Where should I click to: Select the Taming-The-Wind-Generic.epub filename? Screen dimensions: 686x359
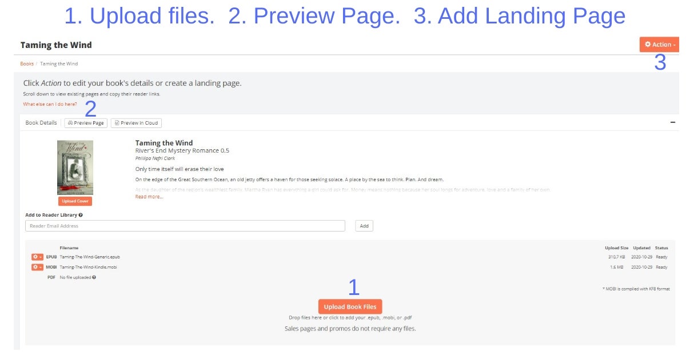click(x=90, y=257)
